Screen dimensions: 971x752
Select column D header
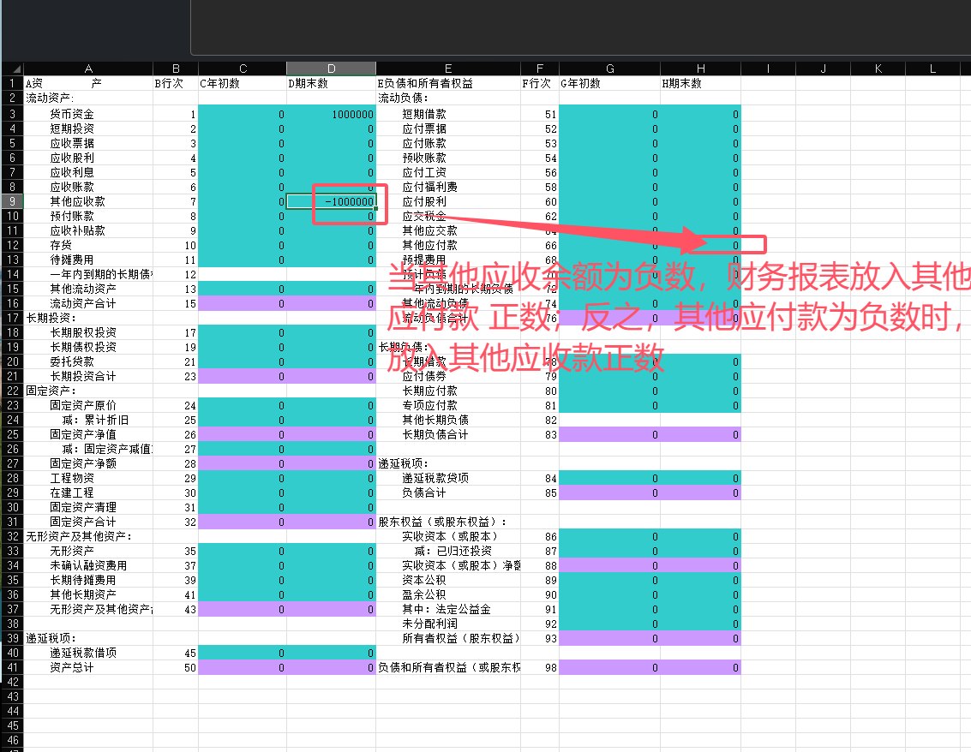click(x=331, y=69)
